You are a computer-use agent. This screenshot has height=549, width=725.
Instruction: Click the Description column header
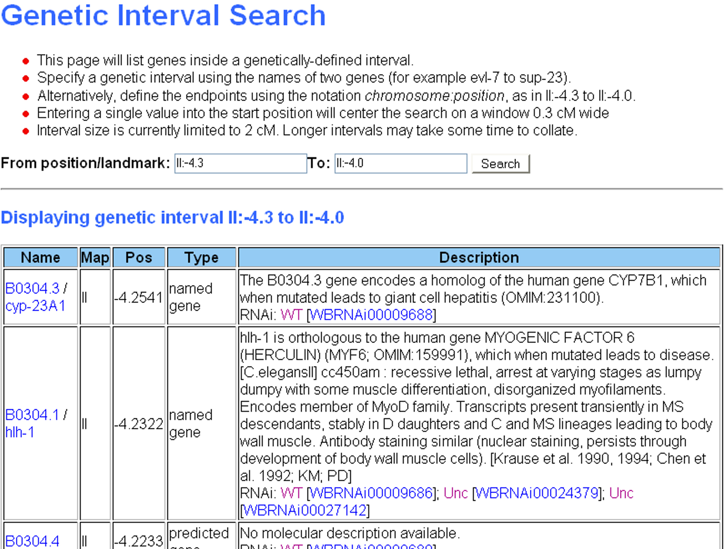tap(479, 258)
